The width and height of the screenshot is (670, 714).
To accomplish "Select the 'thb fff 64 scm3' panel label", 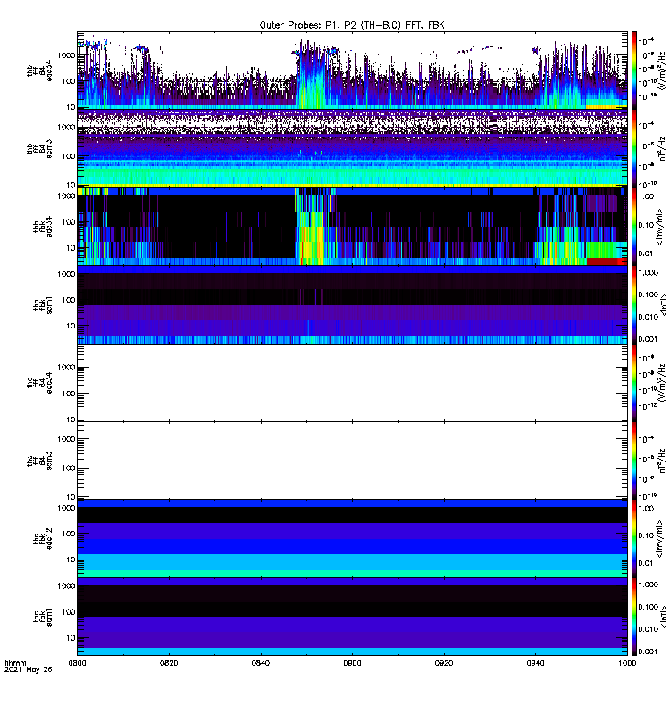I will (39, 149).
